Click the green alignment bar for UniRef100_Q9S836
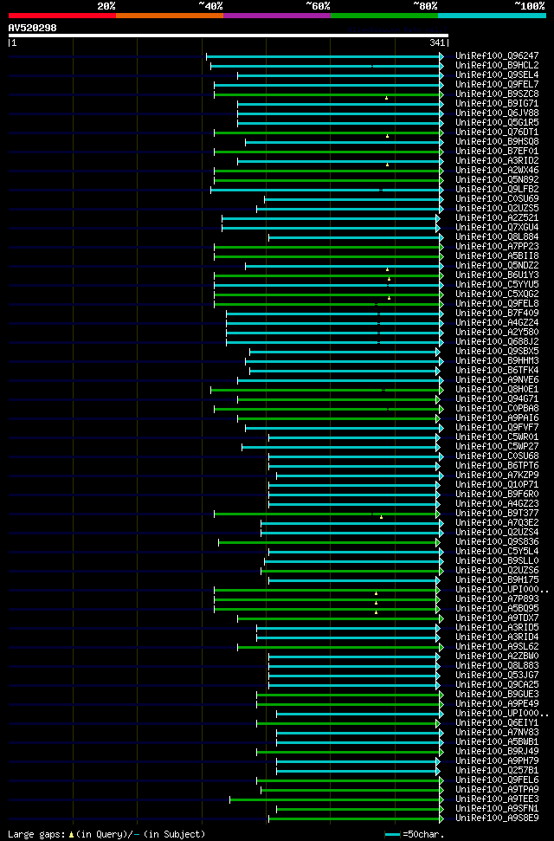Screen dimensions: 554x841 coord(329,543)
